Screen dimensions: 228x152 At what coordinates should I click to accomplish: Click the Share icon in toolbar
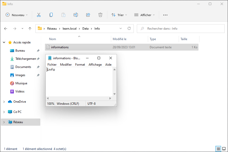[x=88, y=15]
